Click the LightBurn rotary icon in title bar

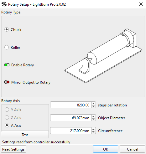pos(4,4)
